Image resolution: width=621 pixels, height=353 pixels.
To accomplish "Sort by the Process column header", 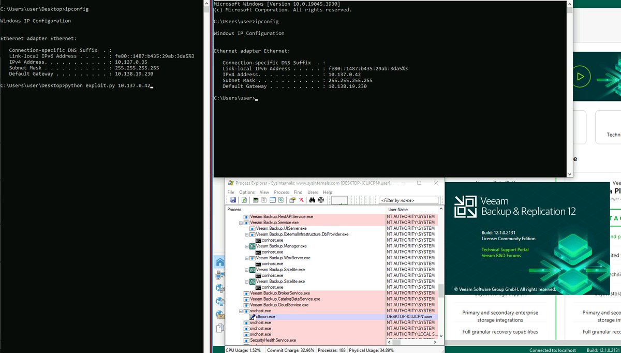I will [305, 210].
